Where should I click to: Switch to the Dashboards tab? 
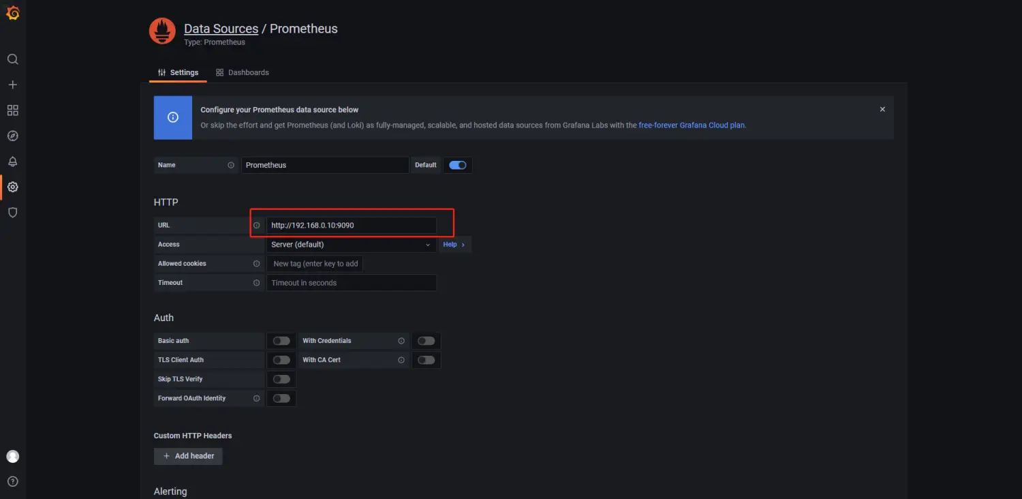pos(243,72)
